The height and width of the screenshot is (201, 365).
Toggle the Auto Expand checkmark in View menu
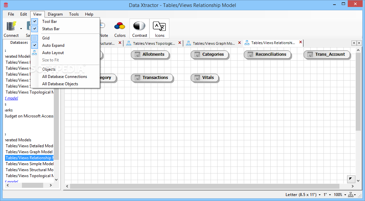point(35,45)
